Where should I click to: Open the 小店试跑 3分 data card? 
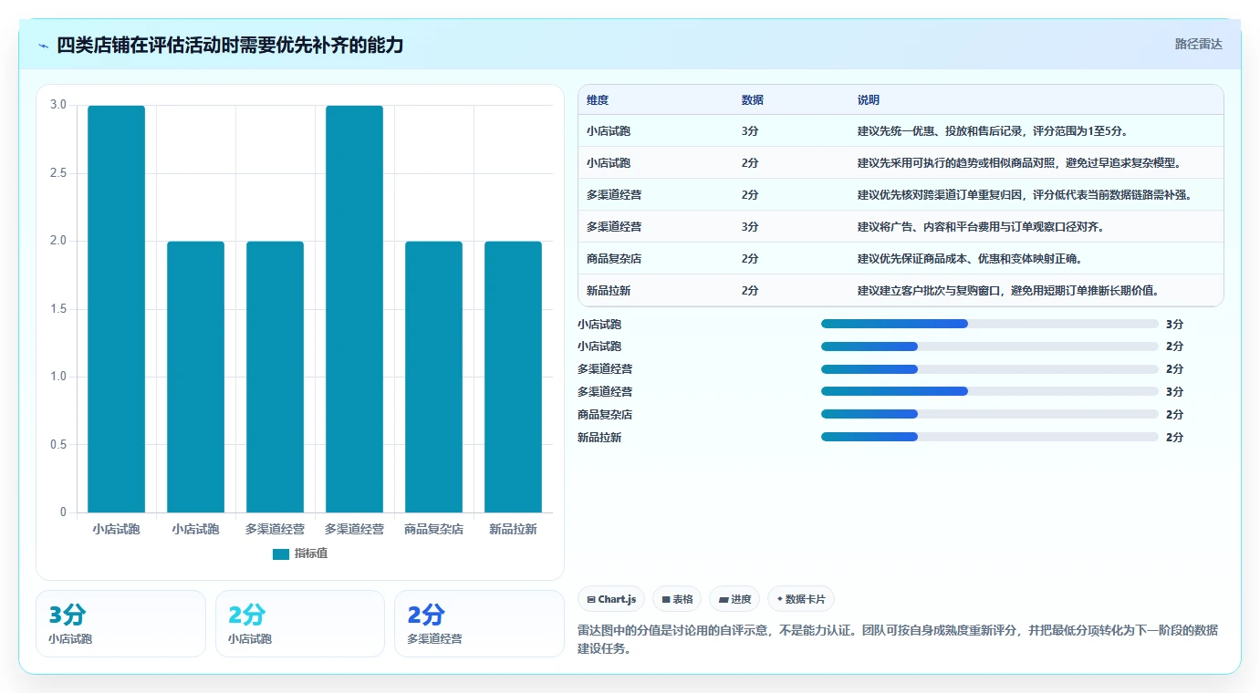coord(120,624)
